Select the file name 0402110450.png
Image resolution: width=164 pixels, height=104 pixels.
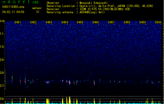tap(13, 7)
